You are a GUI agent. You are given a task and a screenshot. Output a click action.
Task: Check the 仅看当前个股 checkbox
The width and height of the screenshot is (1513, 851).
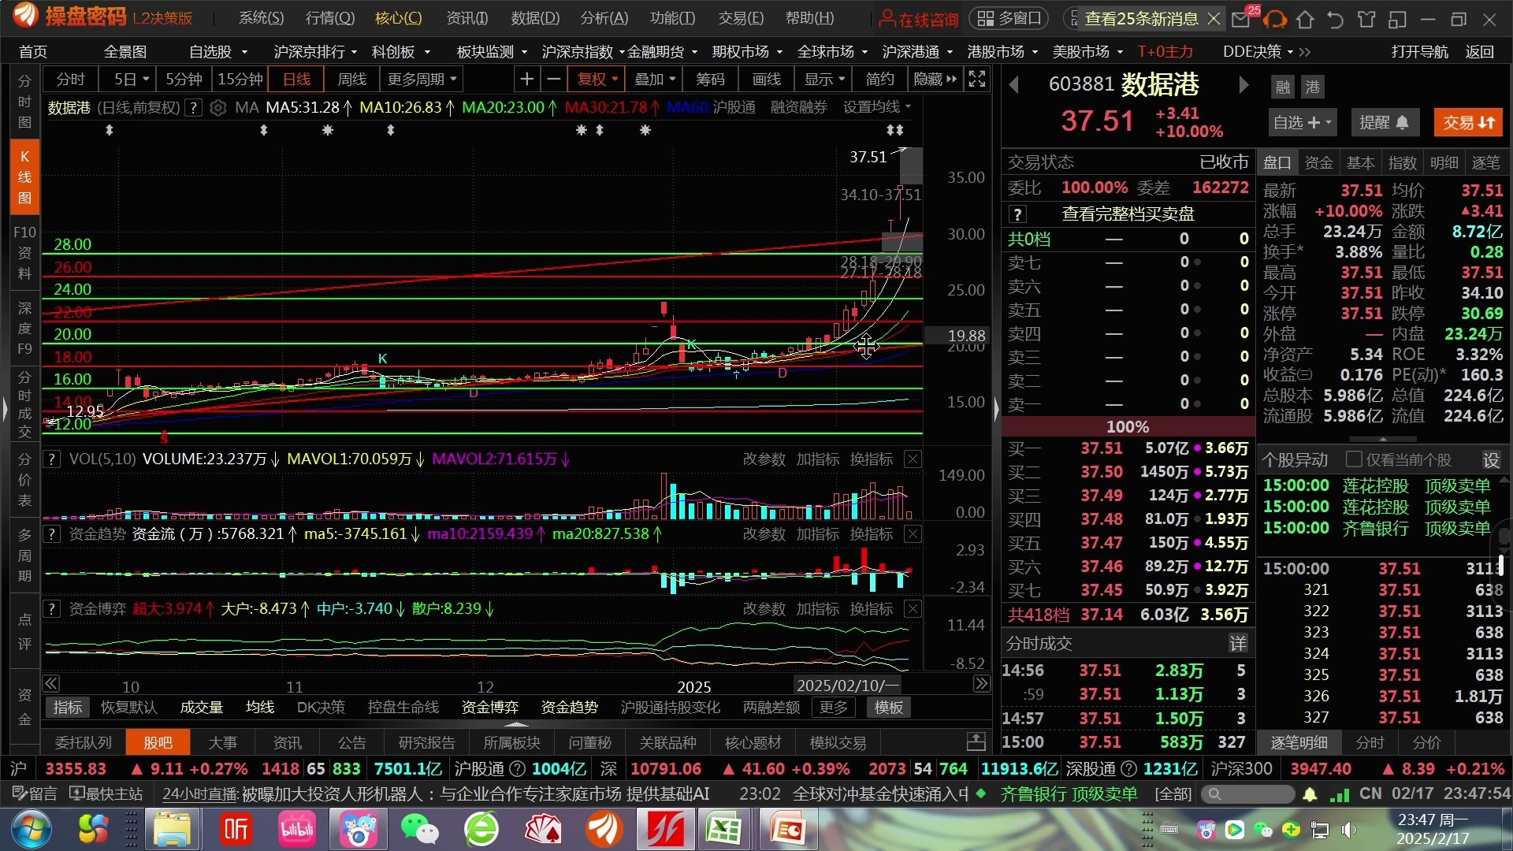1354,459
